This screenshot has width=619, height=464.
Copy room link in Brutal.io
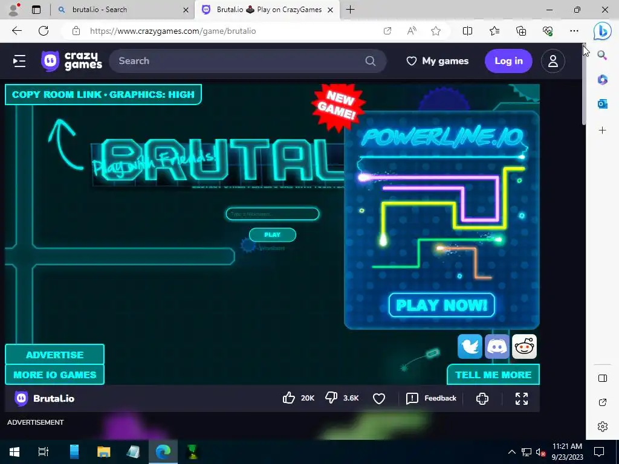tap(57, 95)
